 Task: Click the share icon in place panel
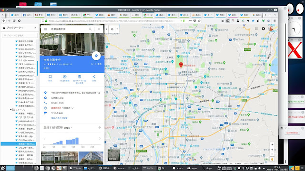[94, 76]
